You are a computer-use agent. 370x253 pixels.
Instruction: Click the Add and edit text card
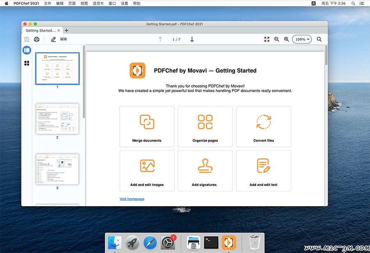264,171
